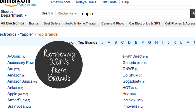Filter brands by letter J
The image size is (195, 111).
click(x=168, y=43)
